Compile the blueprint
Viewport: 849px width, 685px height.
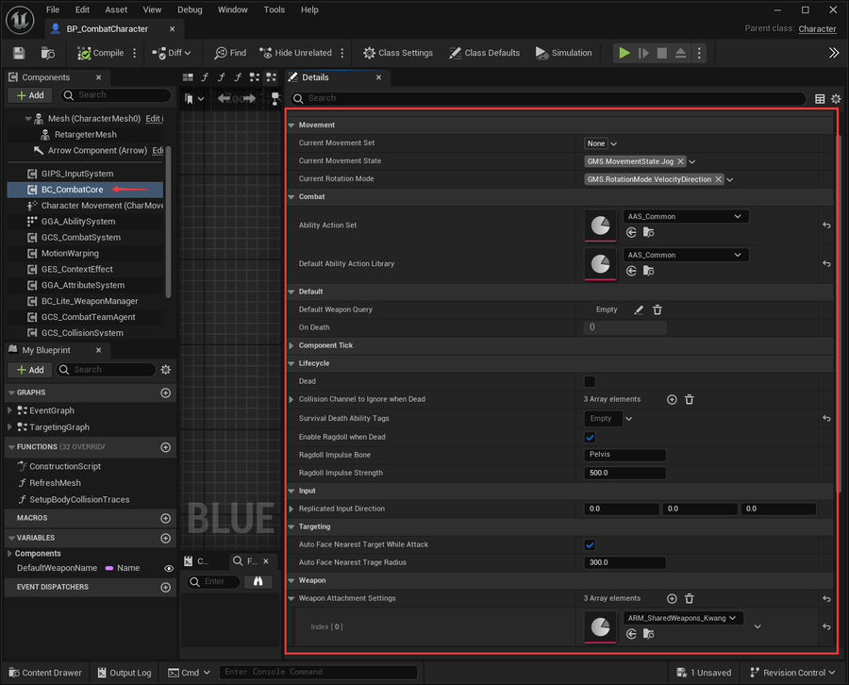[101, 53]
